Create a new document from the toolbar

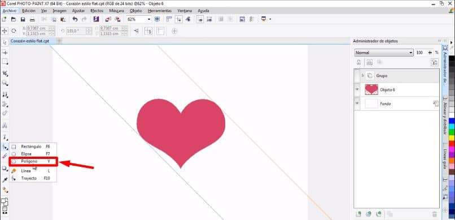tap(4, 19)
